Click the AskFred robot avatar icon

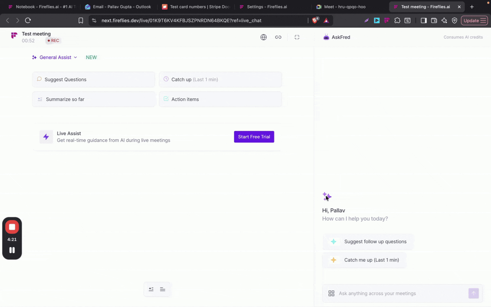(x=326, y=37)
